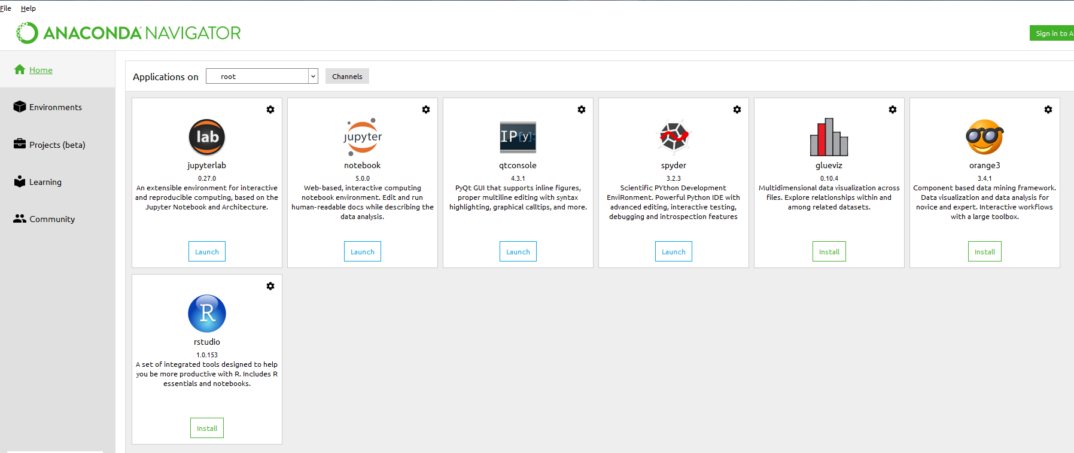
Task: Click rstudio version 1.0.153 text
Action: [x=207, y=355]
